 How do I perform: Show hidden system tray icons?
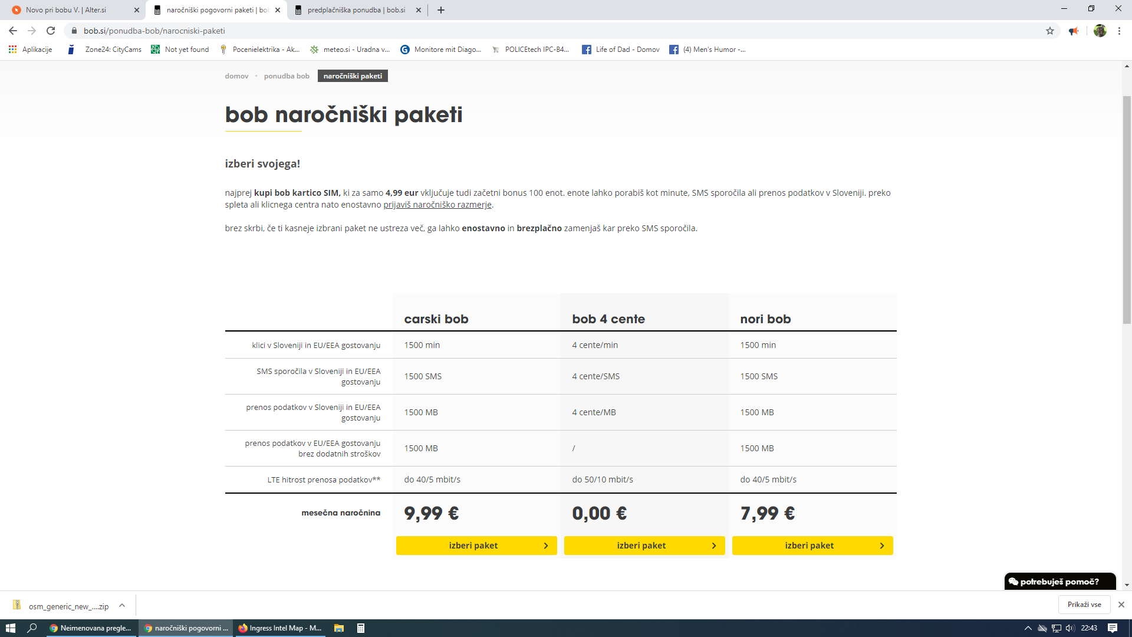pos(1028,628)
